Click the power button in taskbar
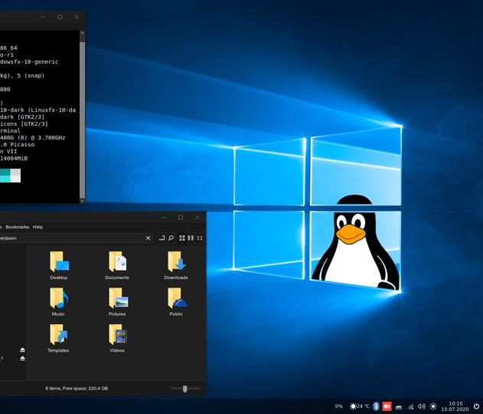483x414 pixels. (x=476, y=406)
